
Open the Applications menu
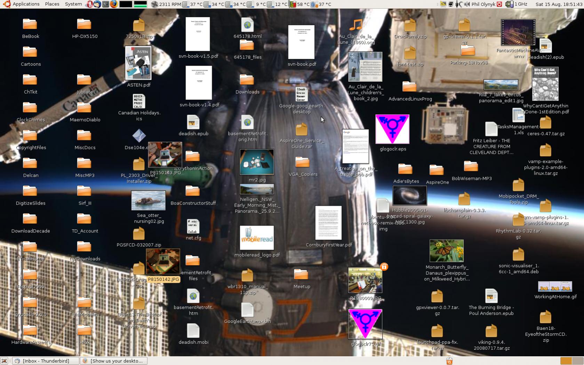click(21, 4)
